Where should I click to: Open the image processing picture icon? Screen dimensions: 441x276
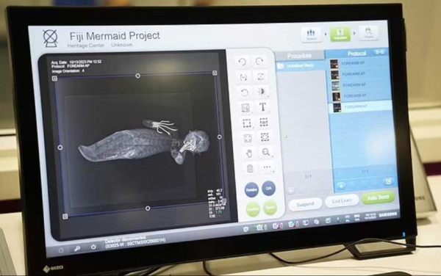pyautogui.click(x=245, y=108)
